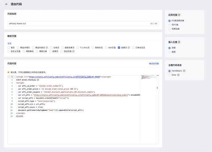Viewport: 212px width, 152px height.
Task: Check the 博客集合 checkbox
Action: (x=24, y=51)
